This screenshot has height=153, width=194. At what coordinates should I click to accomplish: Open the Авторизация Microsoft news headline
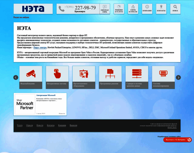(46, 95)
